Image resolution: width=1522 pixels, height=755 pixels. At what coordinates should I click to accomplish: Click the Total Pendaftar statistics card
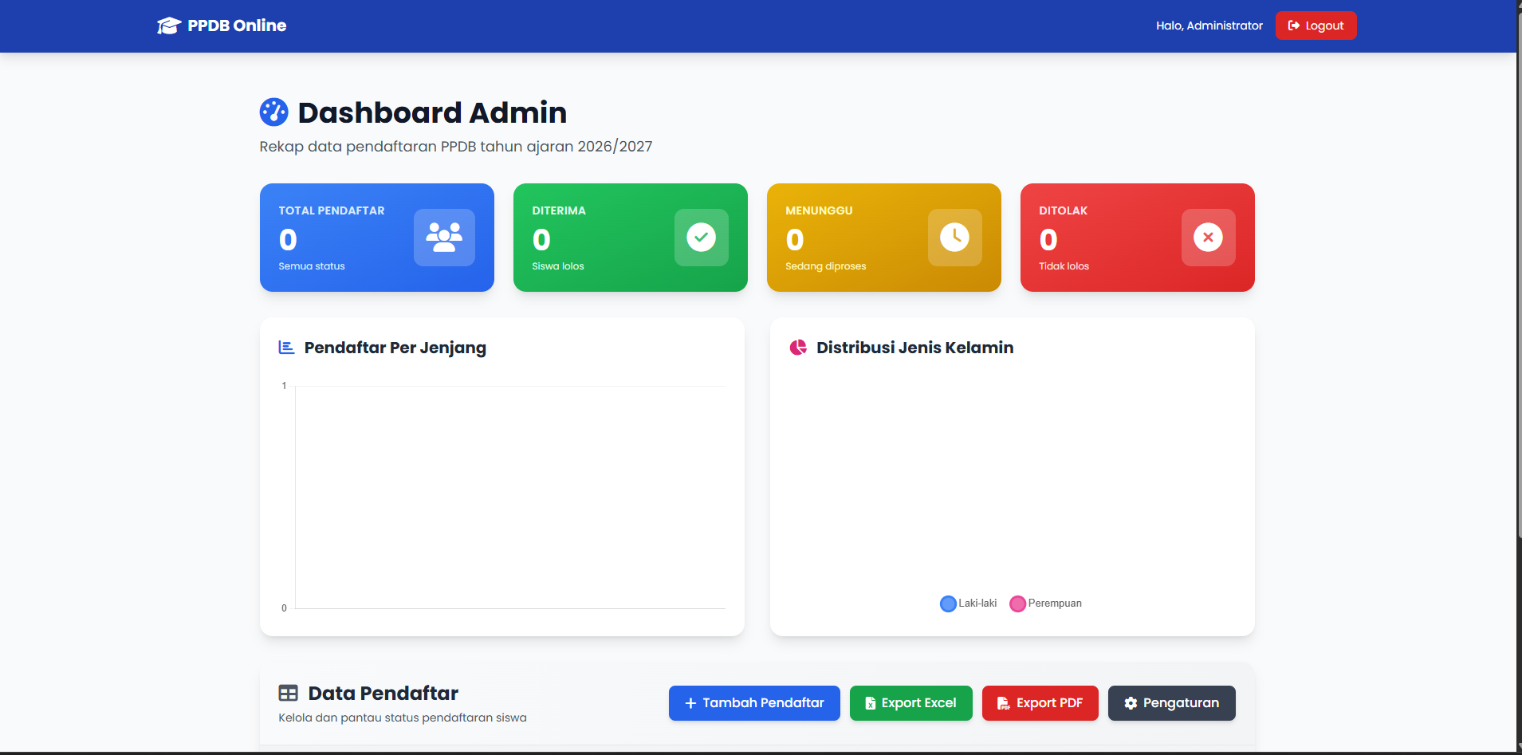point(376,237)
